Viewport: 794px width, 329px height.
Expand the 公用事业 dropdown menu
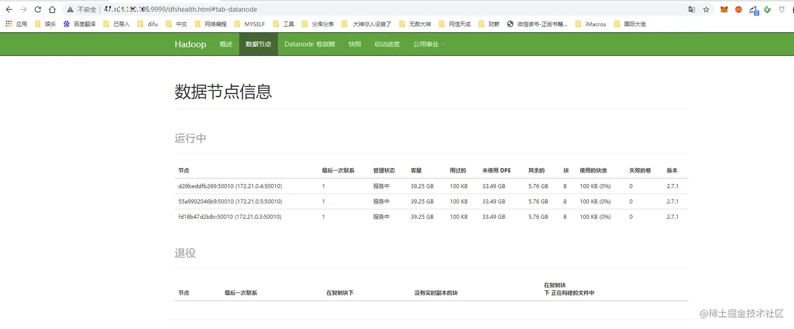pyautogui.click(x=429, y=44)
